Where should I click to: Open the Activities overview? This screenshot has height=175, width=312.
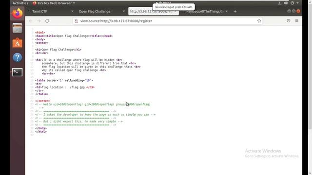pos(20,3)
